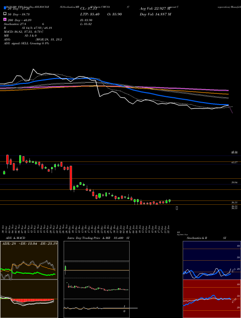241x318 pixels.
Task: Open the Stochastics blue chart panel
Action: point(212,260)
